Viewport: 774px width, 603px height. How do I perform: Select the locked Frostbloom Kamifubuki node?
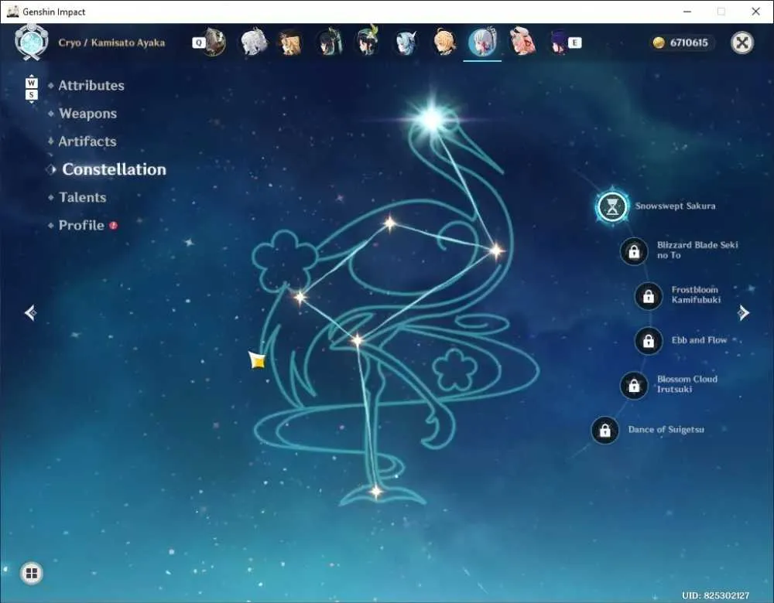pyautogui.click(x=648, y=296)
